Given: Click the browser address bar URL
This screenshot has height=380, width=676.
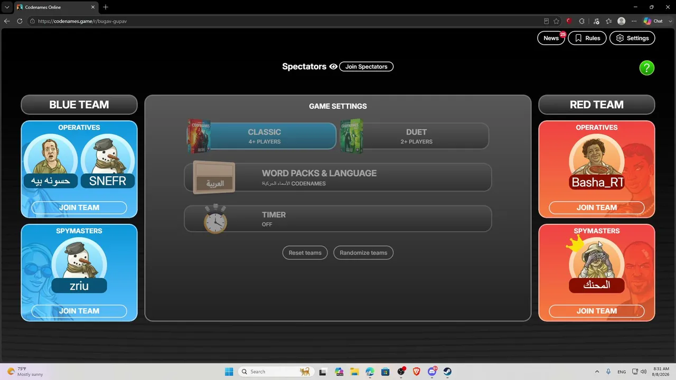Looking at the screenshot, I should coord(82,21).
